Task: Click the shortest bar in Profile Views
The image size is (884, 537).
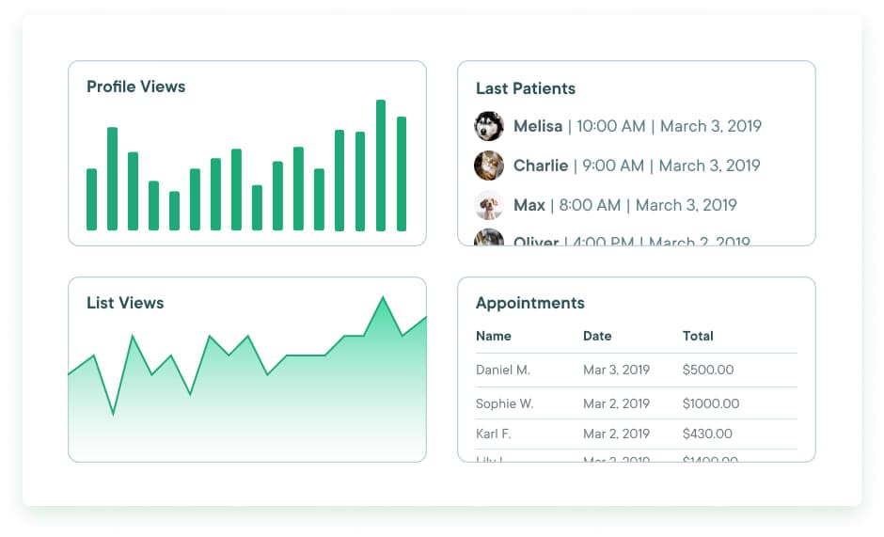Action: 174,211
